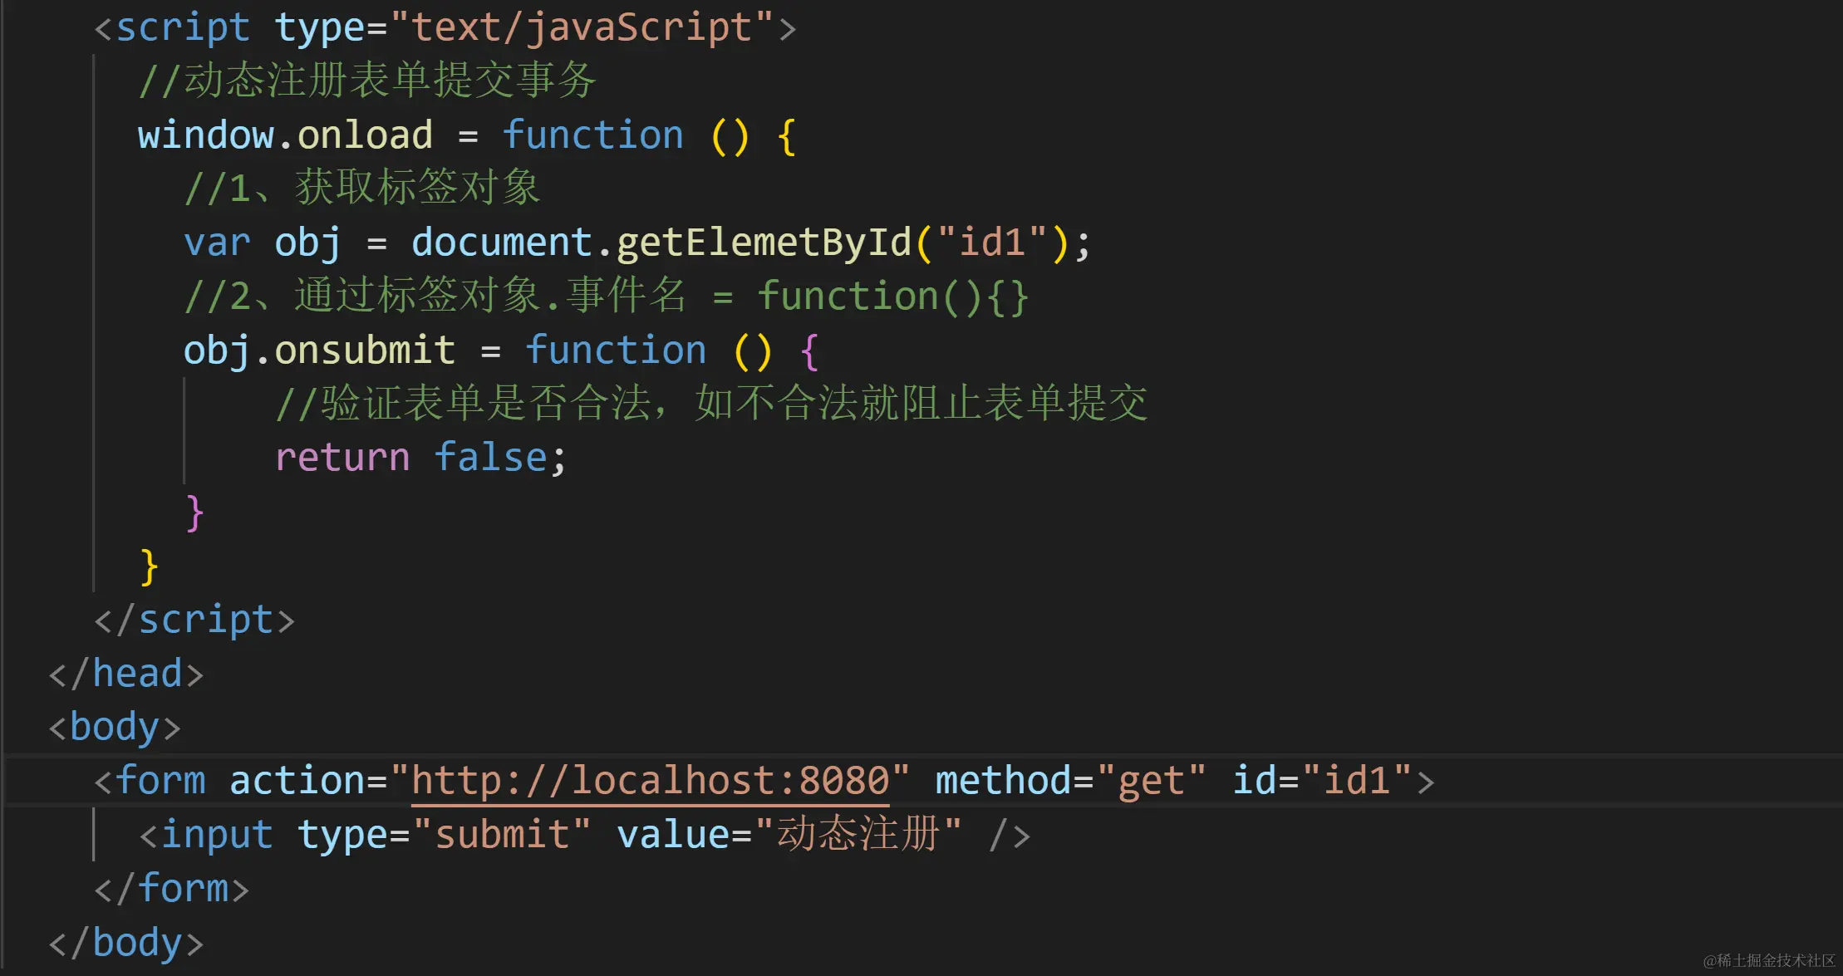Click the 动态注册 value string
Image resolution: width=1843 pixels, height=976 pixels.
click(858, 835)
